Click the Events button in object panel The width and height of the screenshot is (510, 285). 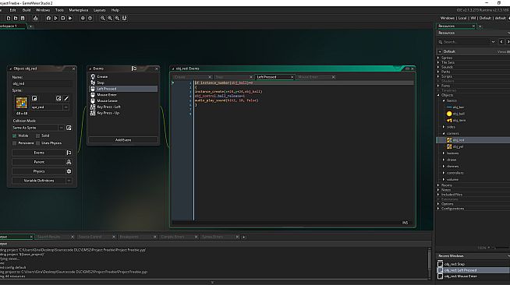(39, 153)
